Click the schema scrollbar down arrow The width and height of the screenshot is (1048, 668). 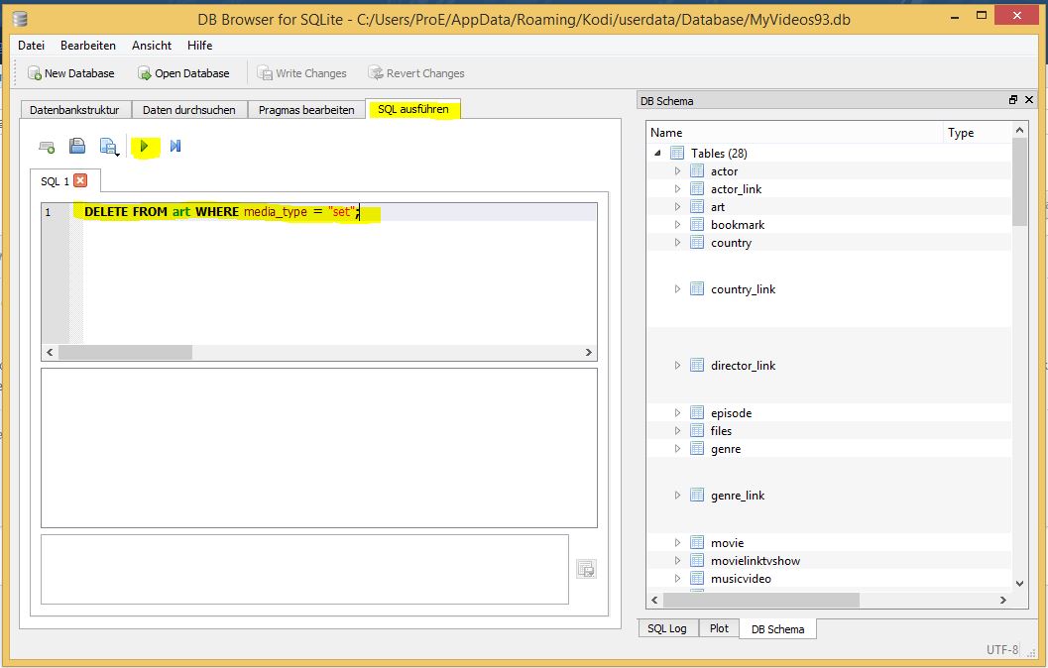[x=1019, y=583]
